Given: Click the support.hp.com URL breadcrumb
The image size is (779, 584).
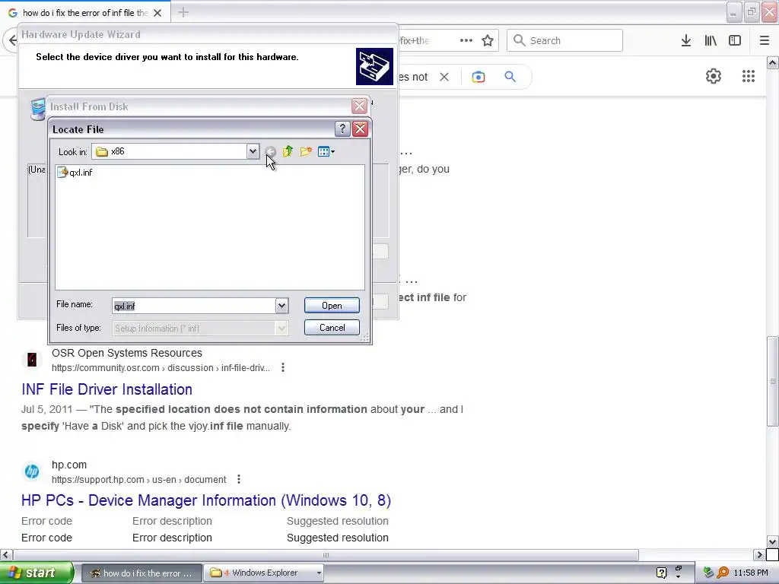Looking at the screenshot, I should click(x=138, y=480).
